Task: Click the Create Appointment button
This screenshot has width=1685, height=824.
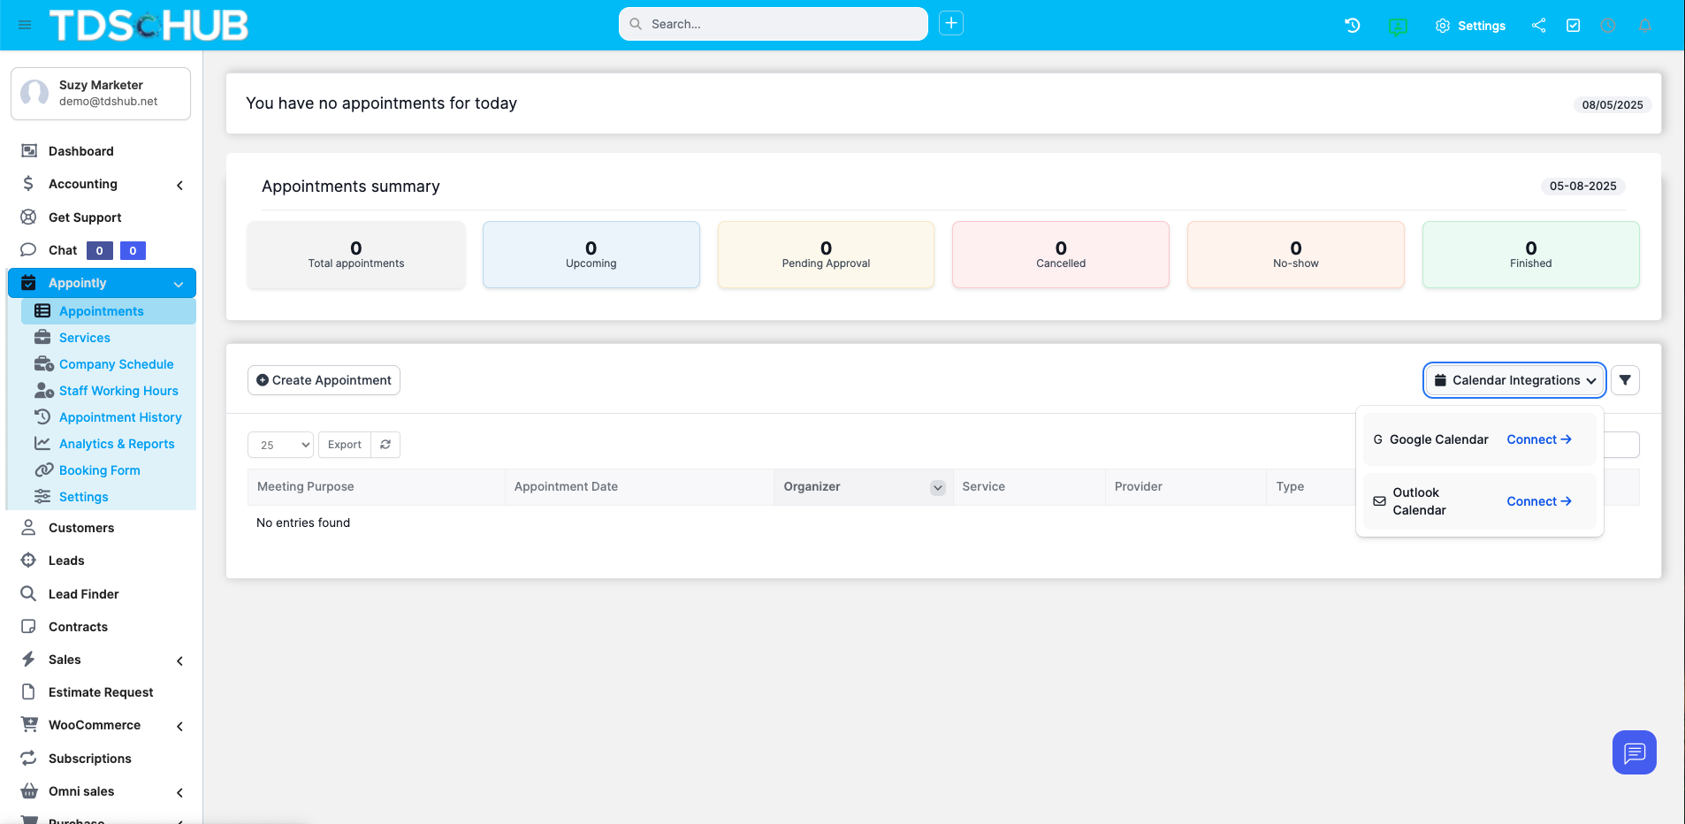Action: point(324,379)
